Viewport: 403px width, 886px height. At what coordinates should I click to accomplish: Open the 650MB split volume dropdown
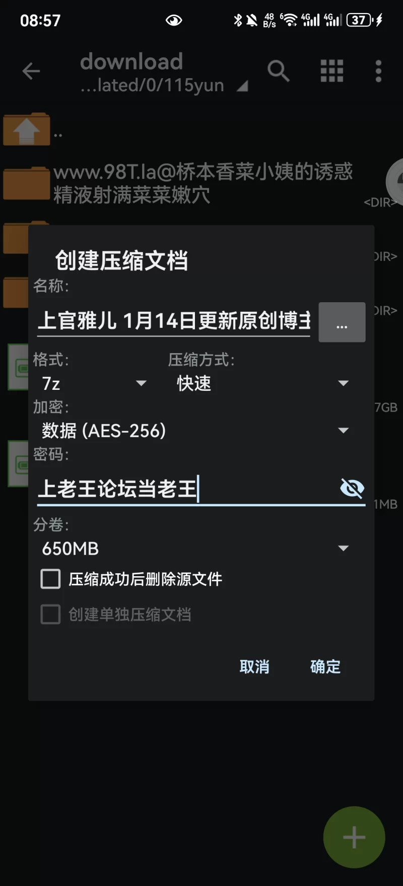195,549
